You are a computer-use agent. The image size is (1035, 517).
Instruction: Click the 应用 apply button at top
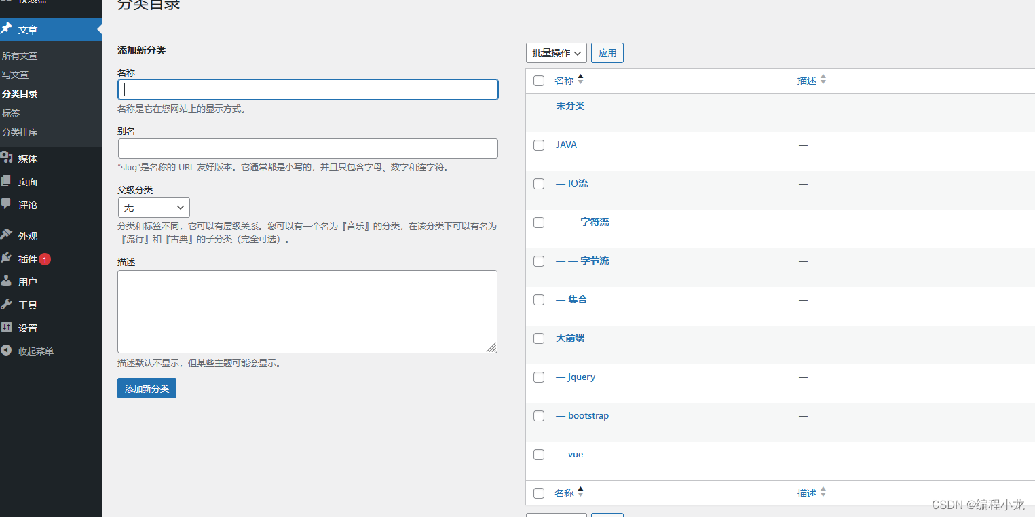click(x=607, y=53)
